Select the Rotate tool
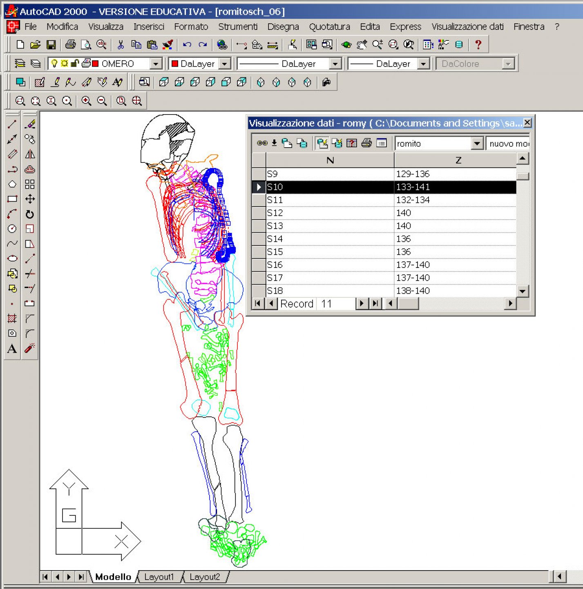583x589 pixels. tap(30, 214)
